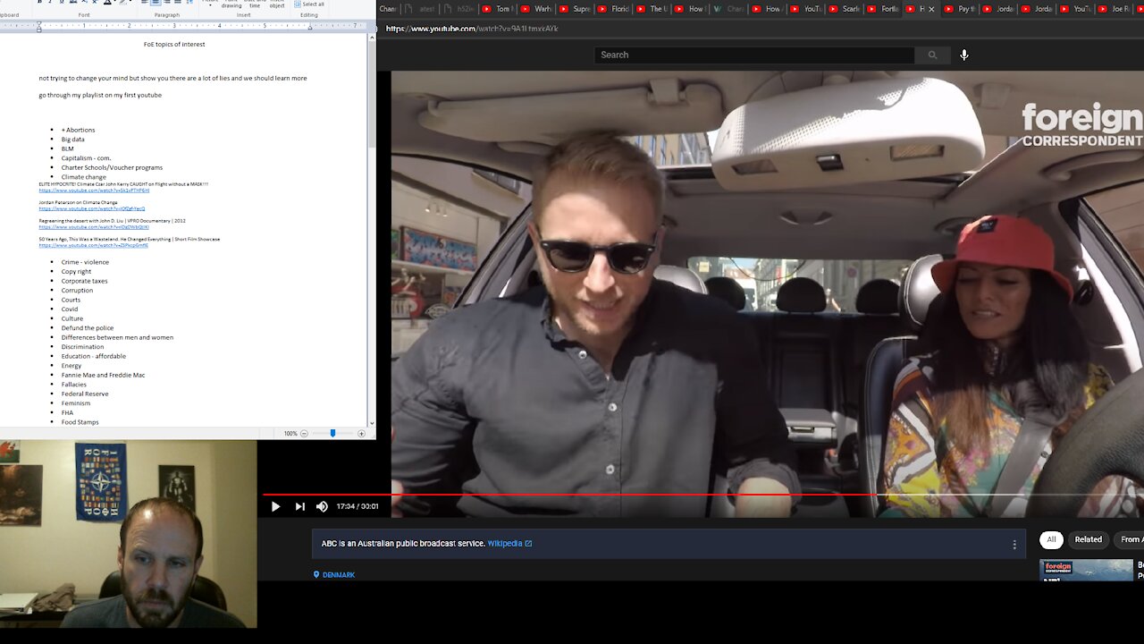Toggle bold formatting in WordPad
Screen dimensions: 1144x644
coord(39,3)
